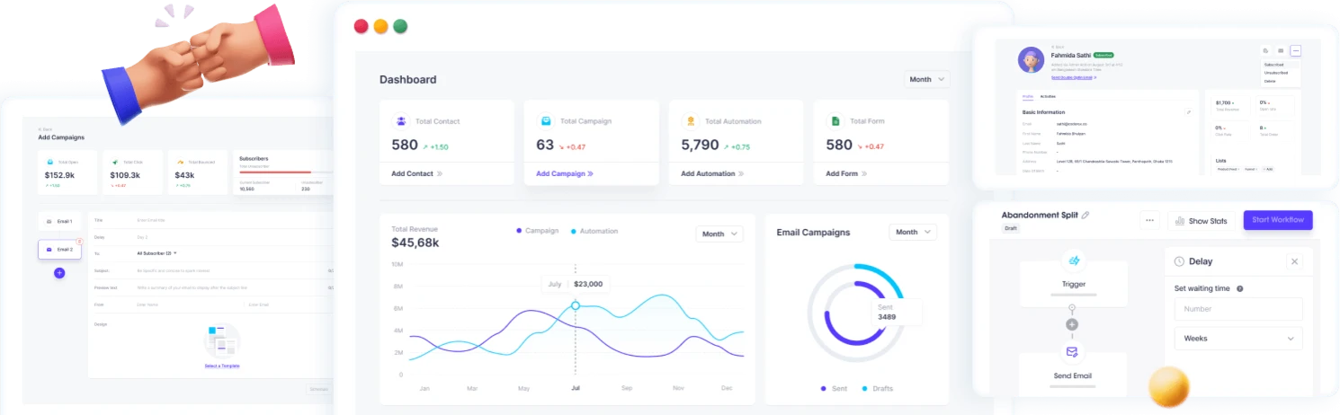Click the clock icon beside Delay
This screenshot has width=1340, height=415.
pos(1179,261)
